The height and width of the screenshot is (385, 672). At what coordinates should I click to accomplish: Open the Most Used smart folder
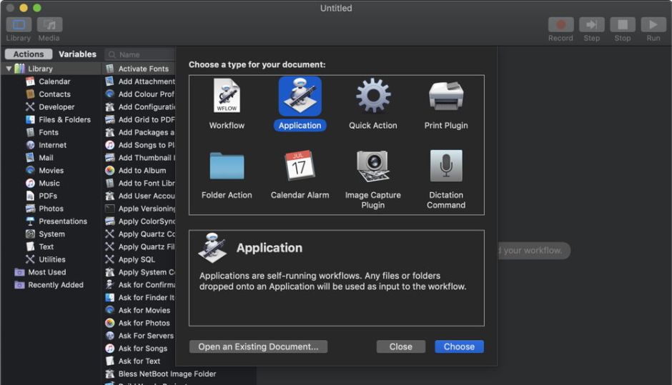click(47, 272)
